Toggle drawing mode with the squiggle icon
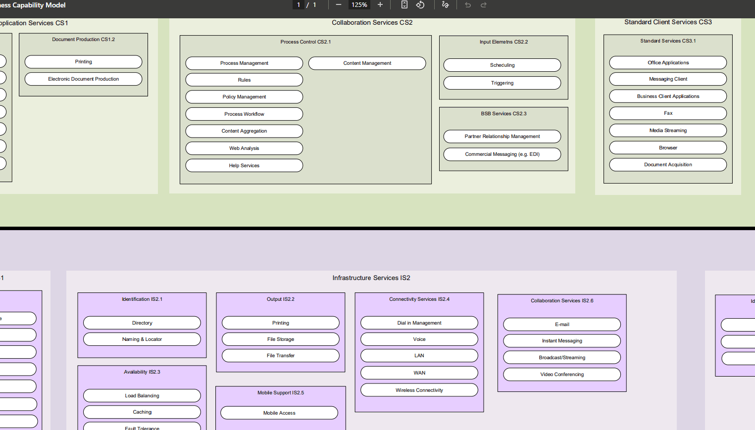This screenshot has height=430, width=755. click(445, 5)
